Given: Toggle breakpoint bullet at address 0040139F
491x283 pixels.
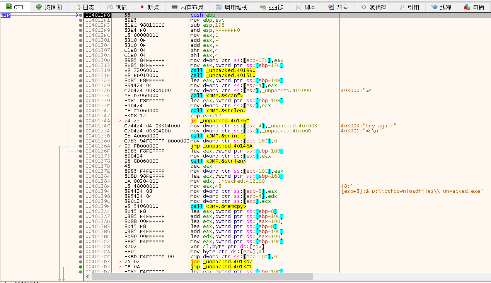Looking at the screenshot, I should 80,206.
